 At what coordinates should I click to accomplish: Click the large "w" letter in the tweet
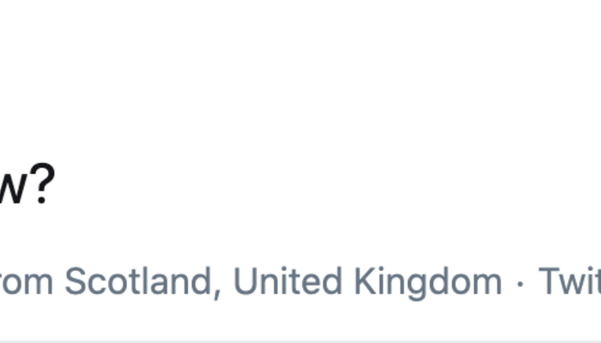[x=13, y=187]
